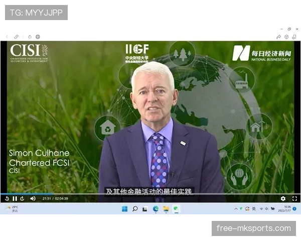Mute the video volume
The height and width of the screenshot is (241, 301).
click(x=33, y=199)
